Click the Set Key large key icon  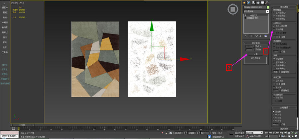pos(231,134)
